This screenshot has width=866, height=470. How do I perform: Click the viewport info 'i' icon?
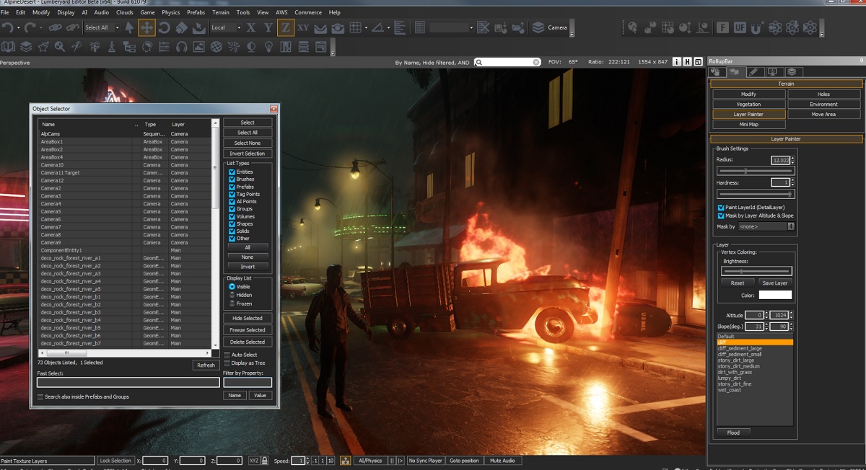[x=677, y=62]
